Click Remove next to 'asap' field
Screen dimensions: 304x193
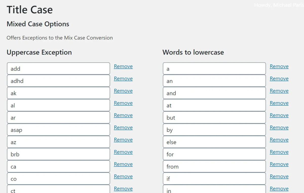click(123, 128)
